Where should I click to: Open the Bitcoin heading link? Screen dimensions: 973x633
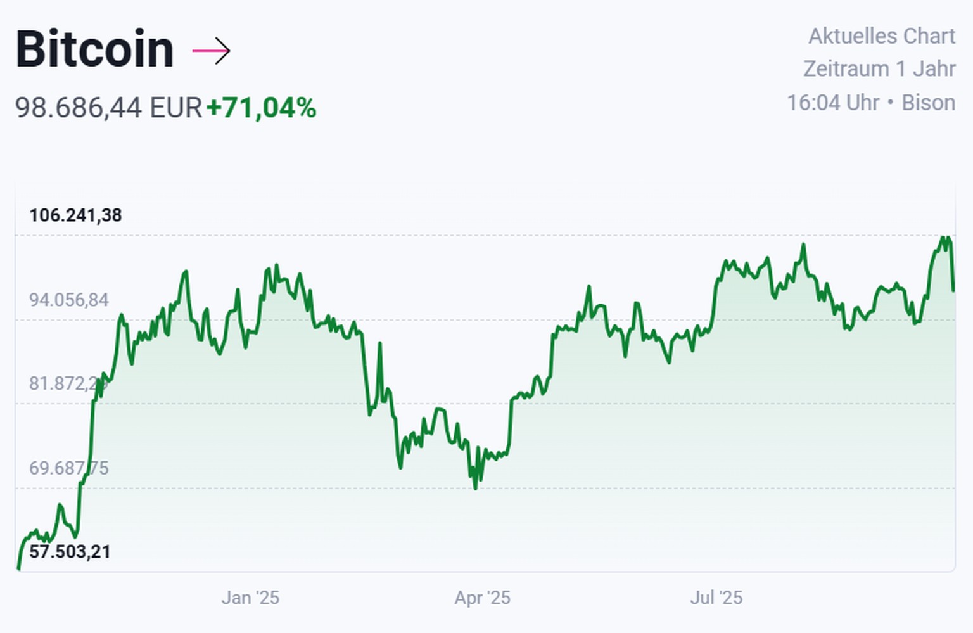click(95, 49)
